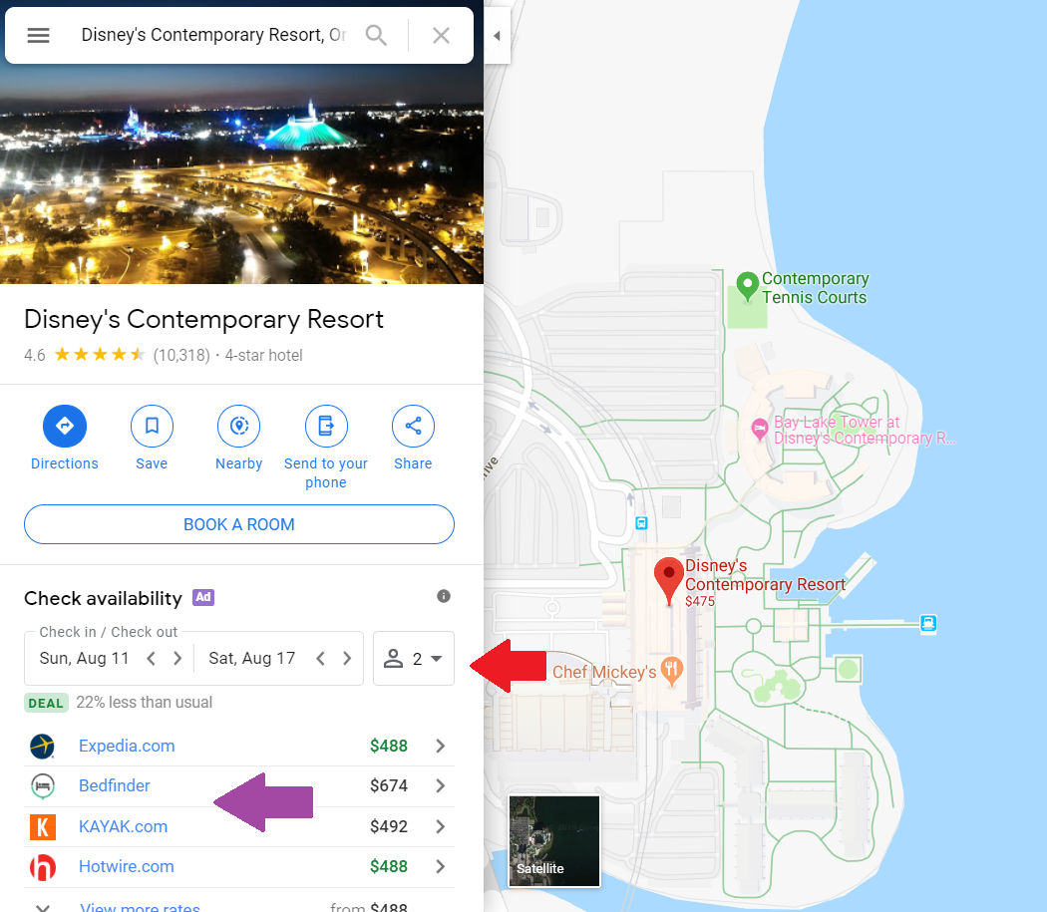Click KAYAK logo icon

click(x=42, y=826)
